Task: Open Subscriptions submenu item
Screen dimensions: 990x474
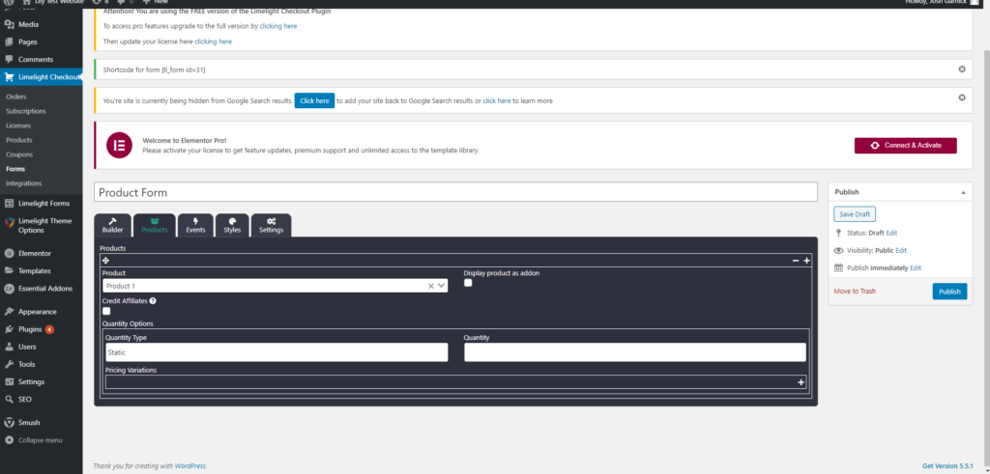Action: click(x=26, y=111)
